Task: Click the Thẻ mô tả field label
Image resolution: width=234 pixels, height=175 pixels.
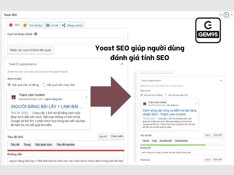Action: point(145,160)
